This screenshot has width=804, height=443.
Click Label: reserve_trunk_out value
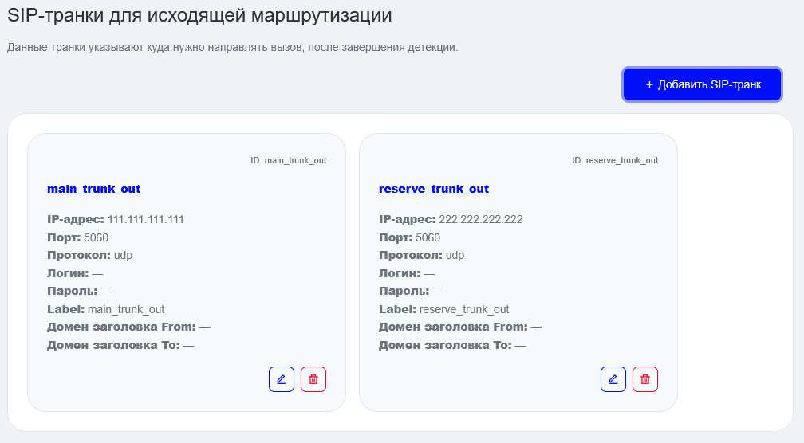pyautogui.click(x=464, y=309)
